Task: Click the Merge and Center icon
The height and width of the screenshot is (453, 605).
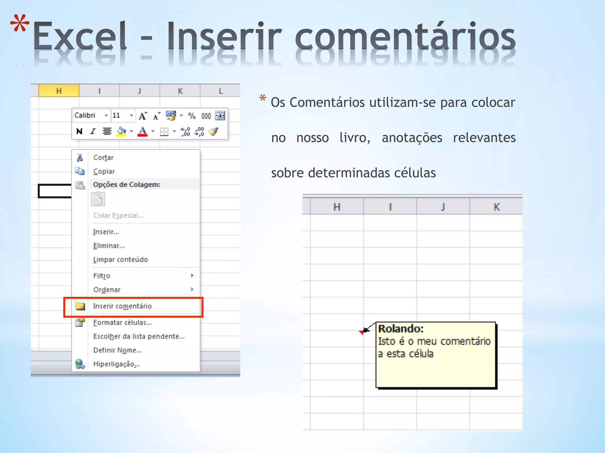Action: [x=220, y=116]
